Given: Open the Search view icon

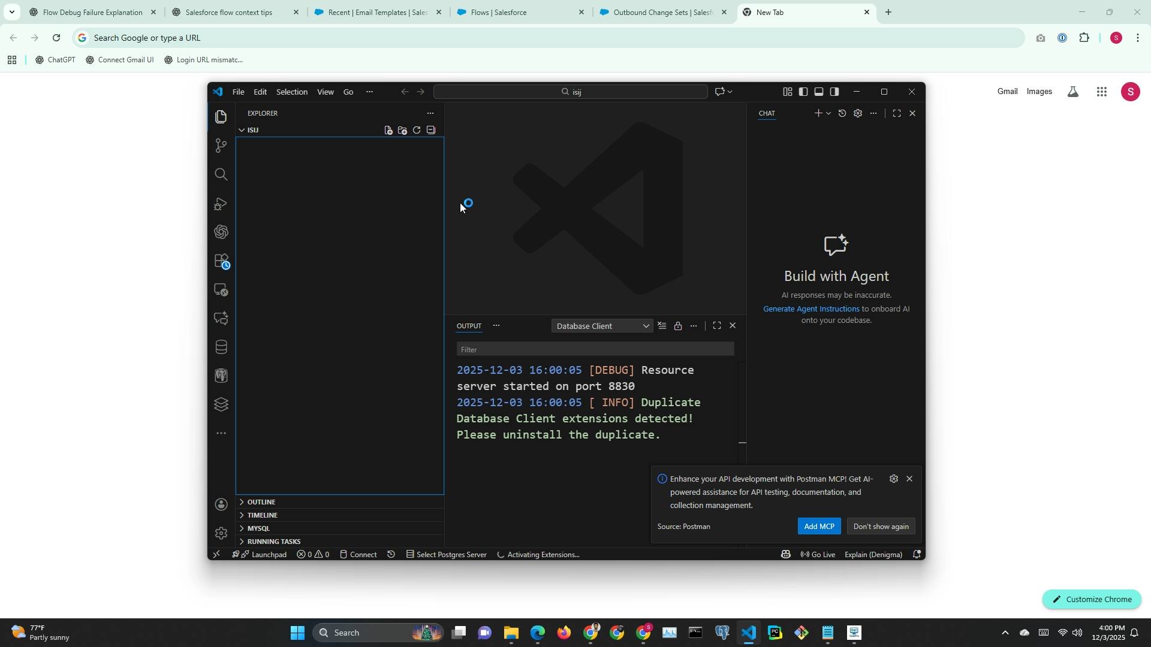Looking at the screenshot, I should (221, 174).
